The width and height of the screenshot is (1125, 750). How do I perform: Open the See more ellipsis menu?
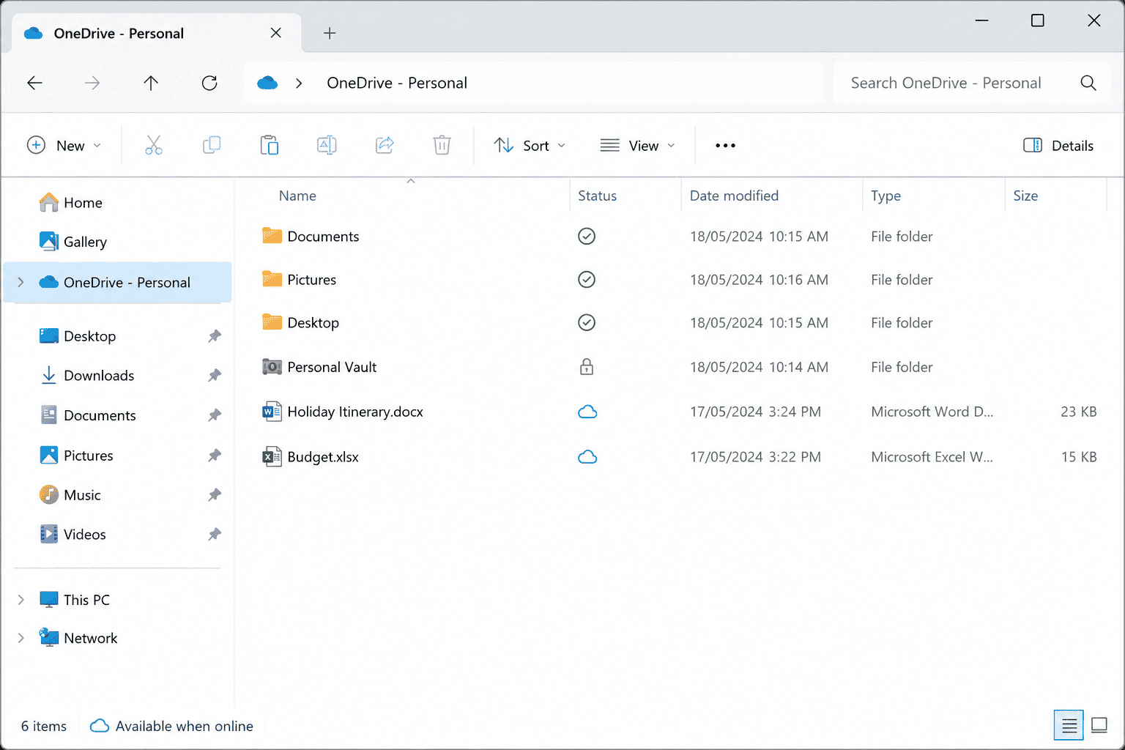725,145
